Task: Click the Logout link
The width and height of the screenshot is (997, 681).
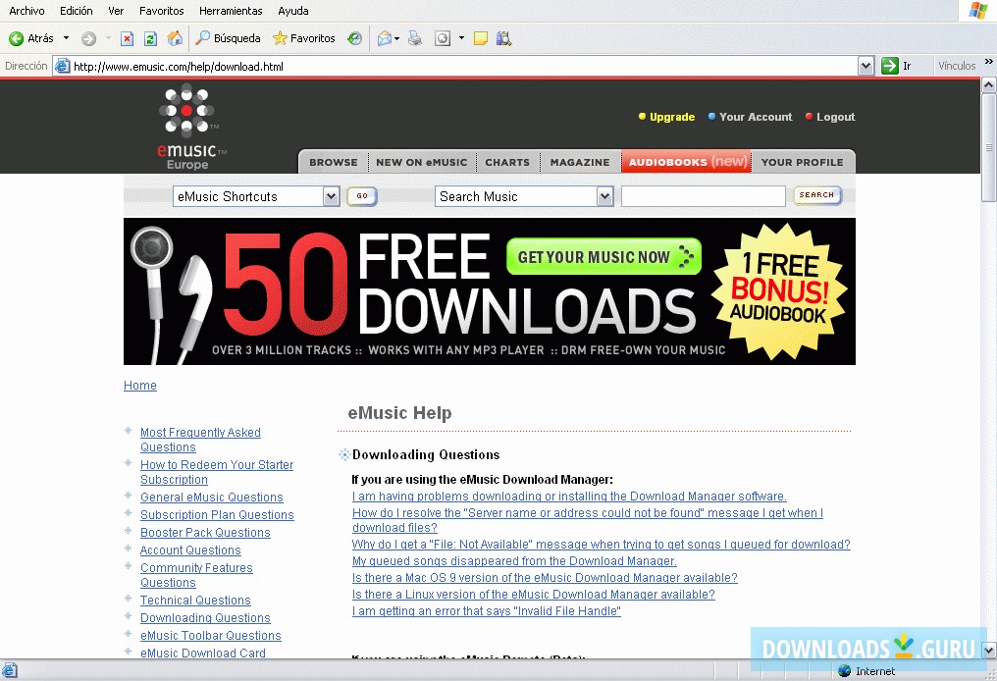Action: (x=835, y=117)
